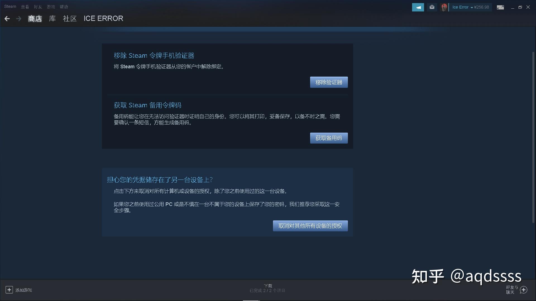Open notifications mail icon
The width and height of the screenshot is (536, 301).
pyautogui.click(x=432, y=7)
